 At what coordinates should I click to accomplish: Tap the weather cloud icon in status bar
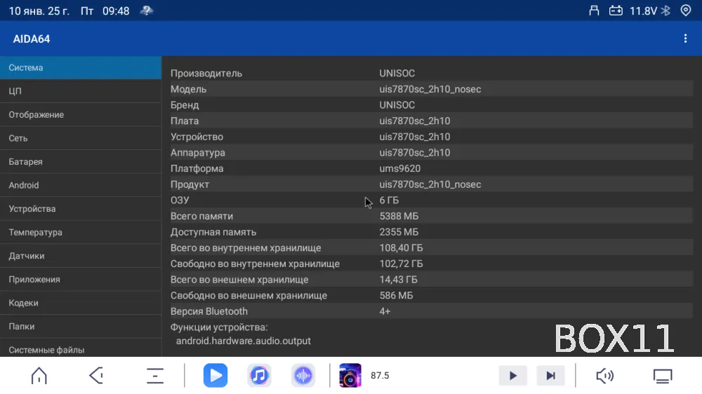point(147,11)
